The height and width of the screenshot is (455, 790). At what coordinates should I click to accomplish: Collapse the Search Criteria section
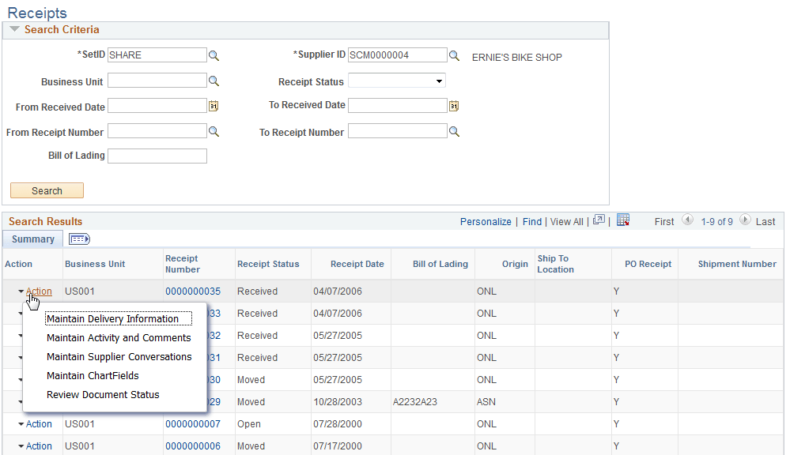pyautogui.click(x=13, y=29)
